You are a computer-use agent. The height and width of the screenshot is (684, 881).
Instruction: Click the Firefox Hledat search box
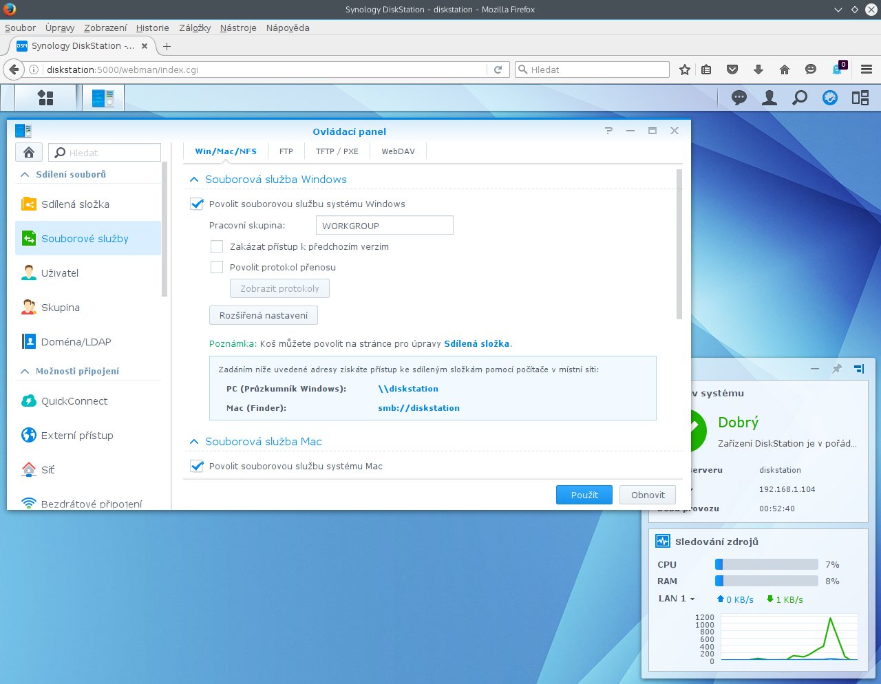(592, 70)
